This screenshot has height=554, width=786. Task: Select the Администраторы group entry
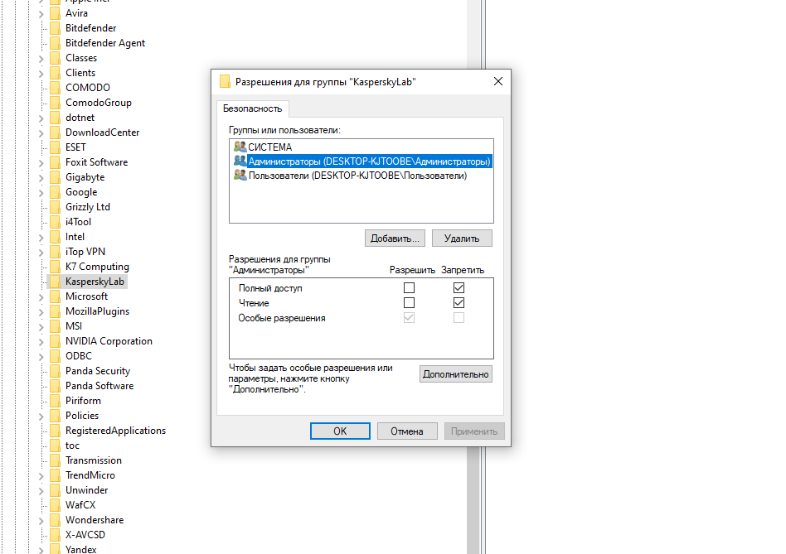click(361, 161)
